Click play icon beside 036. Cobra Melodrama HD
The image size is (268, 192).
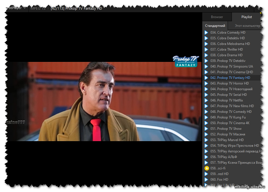point(206,44)
